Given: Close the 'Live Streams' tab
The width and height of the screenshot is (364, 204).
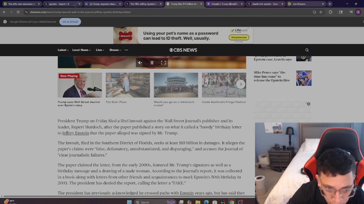Looking at the screenshot, I should coord(323,4).
